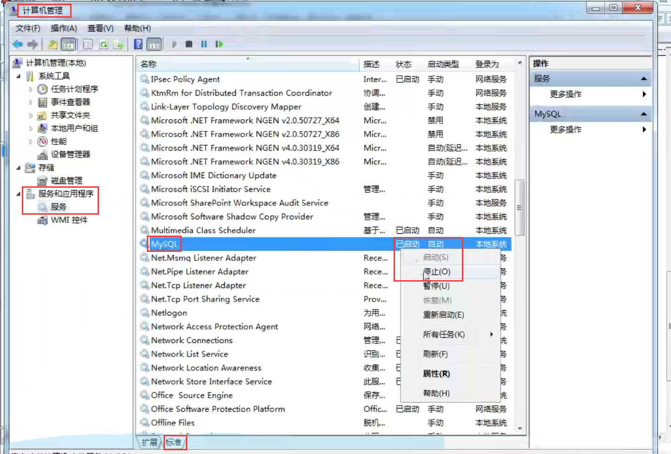Screen dimensions: 671x454
Task: Sort by the 状态 column header
Action: (x=408, y=64)
